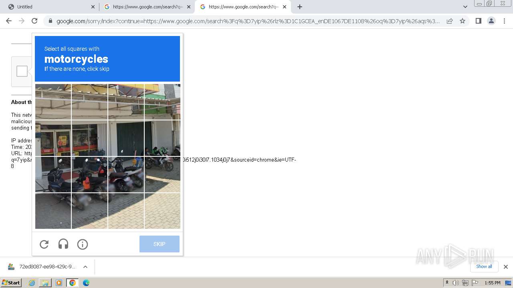The width and height of the screenshot is (513, 288).
Task: Reload the current page
Action: (x=34, y=21)
